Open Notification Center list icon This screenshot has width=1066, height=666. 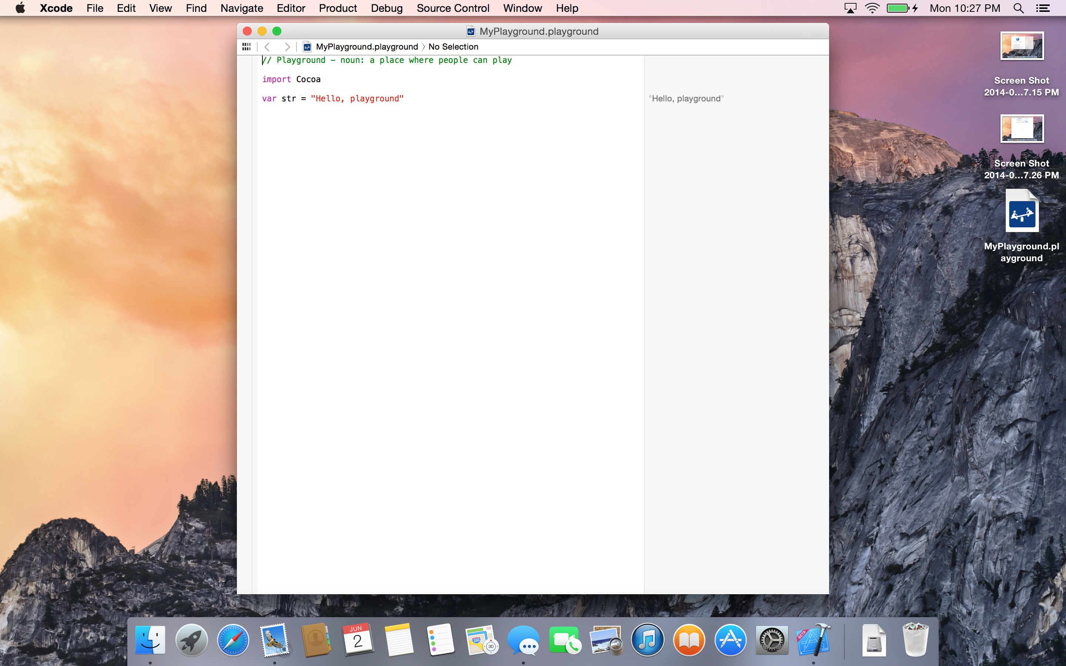[x=1043, y=9]
